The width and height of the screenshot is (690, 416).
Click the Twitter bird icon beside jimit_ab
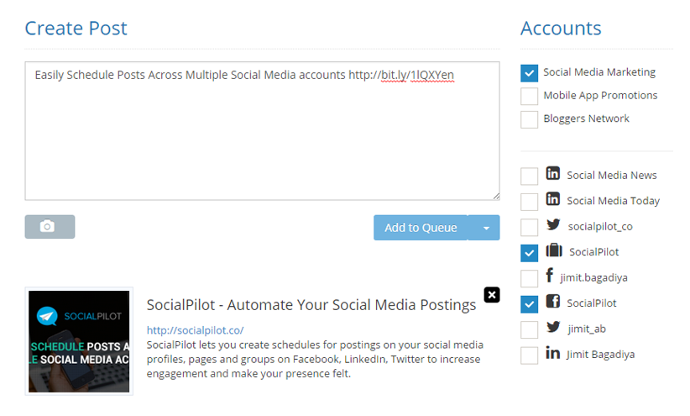coord(553,327)
